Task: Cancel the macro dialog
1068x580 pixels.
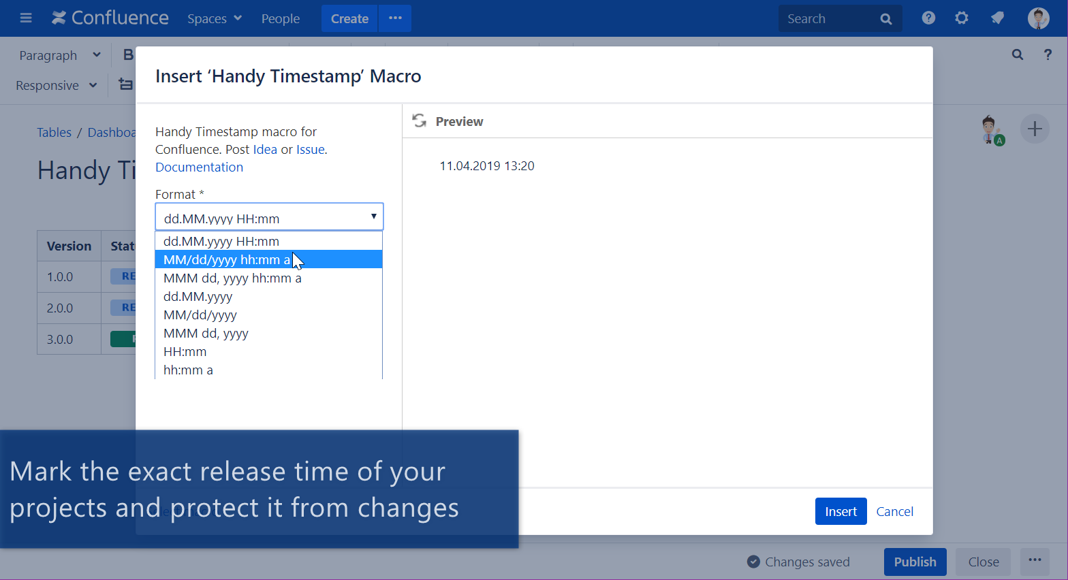Action: coord(894,511)
